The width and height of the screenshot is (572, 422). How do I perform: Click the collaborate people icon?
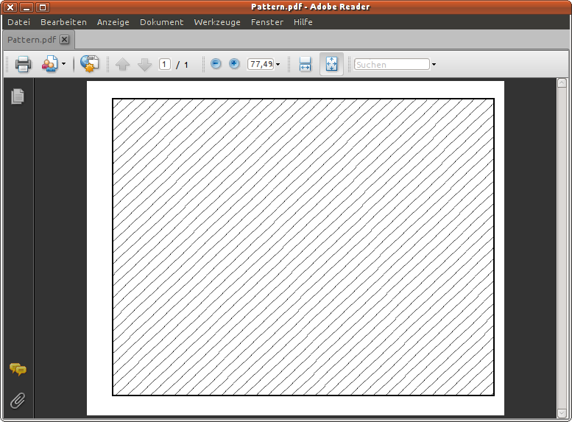pos(49,65)
